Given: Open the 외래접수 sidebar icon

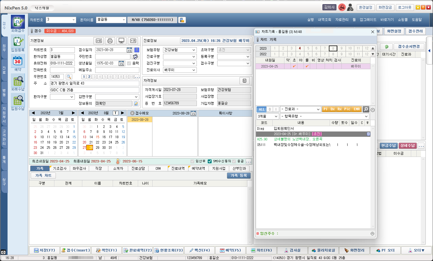Looking at the screenshot, I should (x=18, y=21).
